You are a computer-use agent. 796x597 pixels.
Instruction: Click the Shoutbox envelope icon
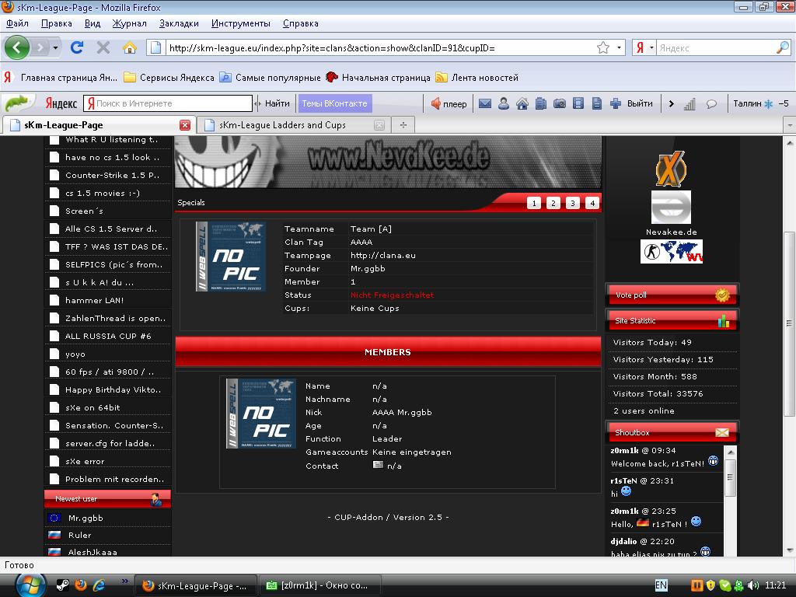[722, 432]
